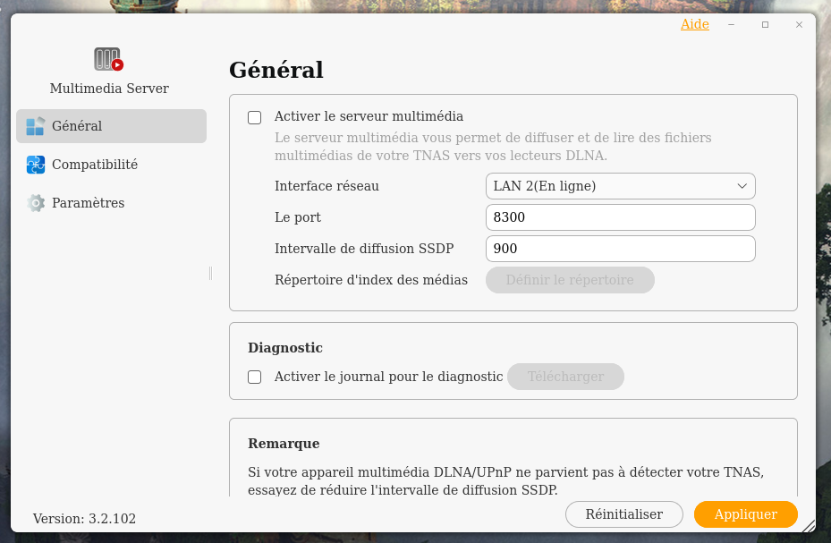The width and height of the screenshot is (831, 543).
Task: Expand the LAN 2 dropdown chevron arrow
Action: click(x=742, y=186)
